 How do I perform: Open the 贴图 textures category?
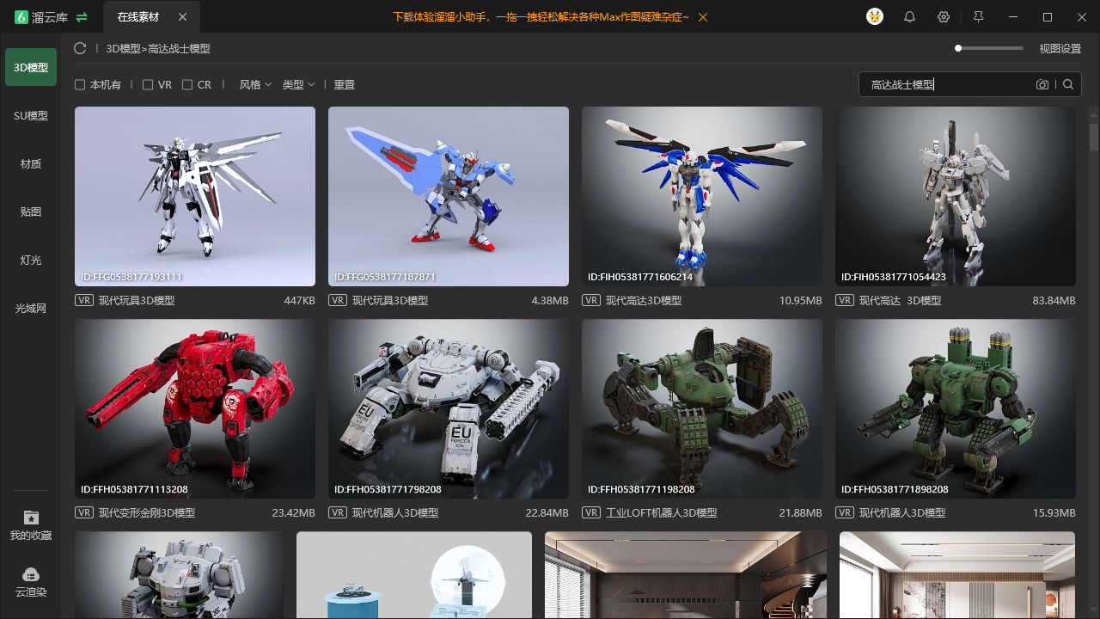[x=31, y=211]
